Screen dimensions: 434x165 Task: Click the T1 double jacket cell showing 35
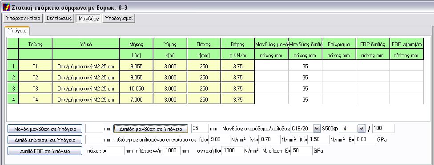click(x=305, y=66)
